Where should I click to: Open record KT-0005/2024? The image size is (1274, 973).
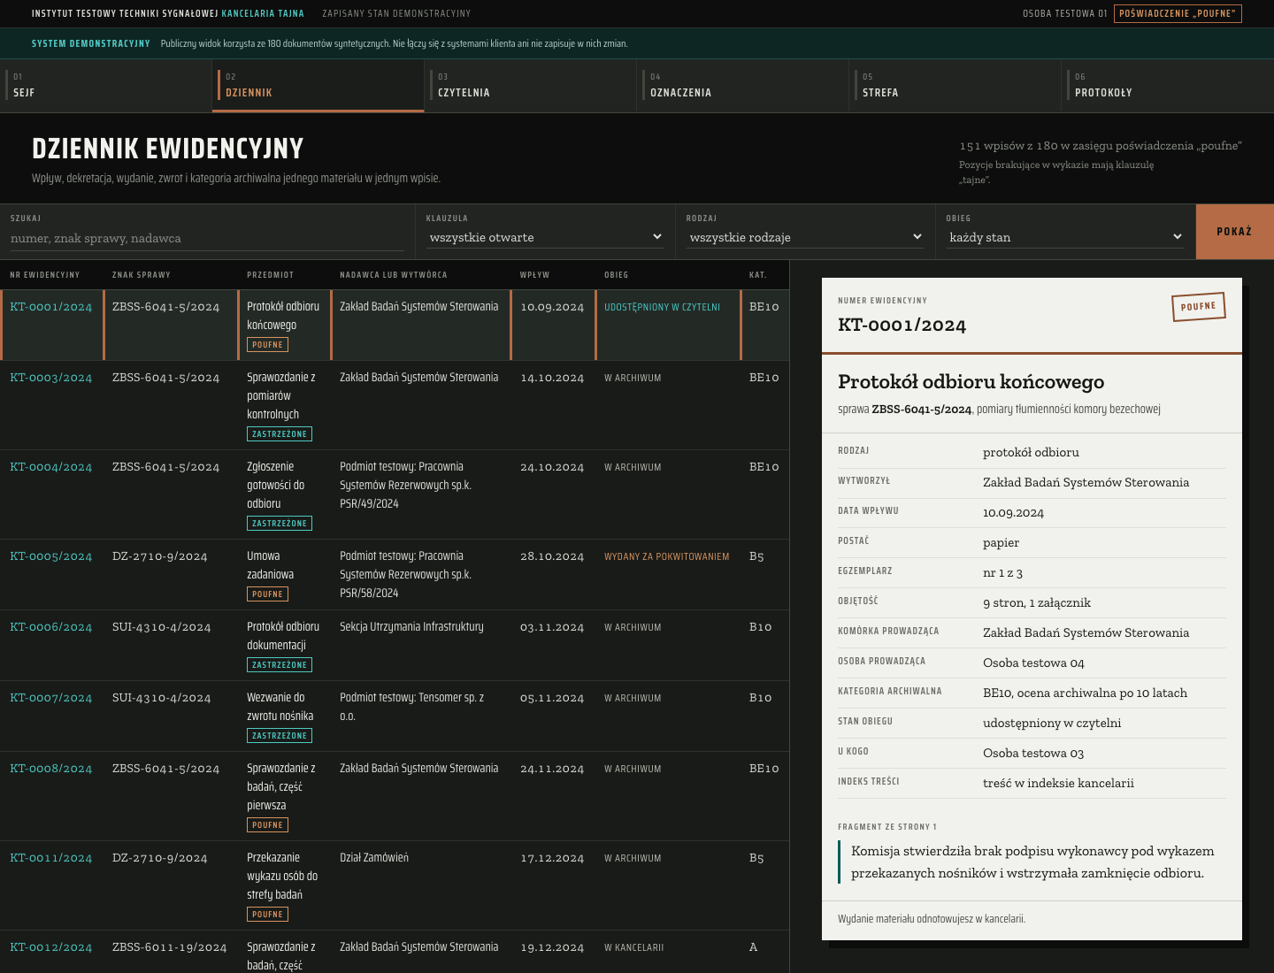pyautogui.click(x=50, y=556)
